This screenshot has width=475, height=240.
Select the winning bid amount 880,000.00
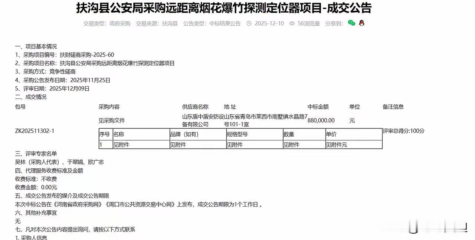(322, 120)
